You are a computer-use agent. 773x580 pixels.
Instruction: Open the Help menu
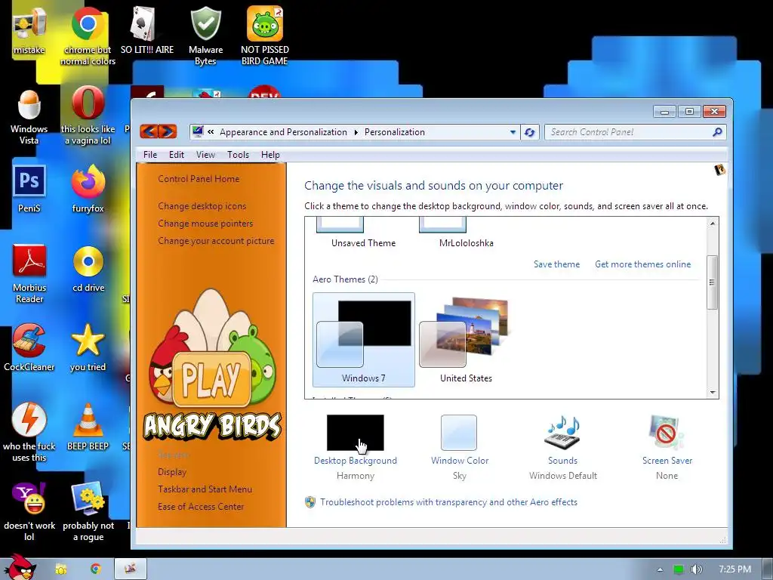(x=270, y=155)
